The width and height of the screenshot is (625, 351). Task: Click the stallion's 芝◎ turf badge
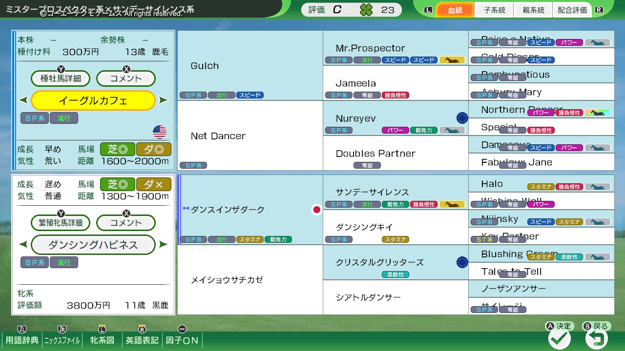coord(118,149)
